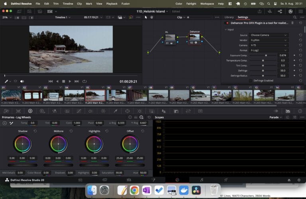Delete the Dehancer plugin with trash icon
Viewport: 306px width, 199px height.
coord(292,23)
